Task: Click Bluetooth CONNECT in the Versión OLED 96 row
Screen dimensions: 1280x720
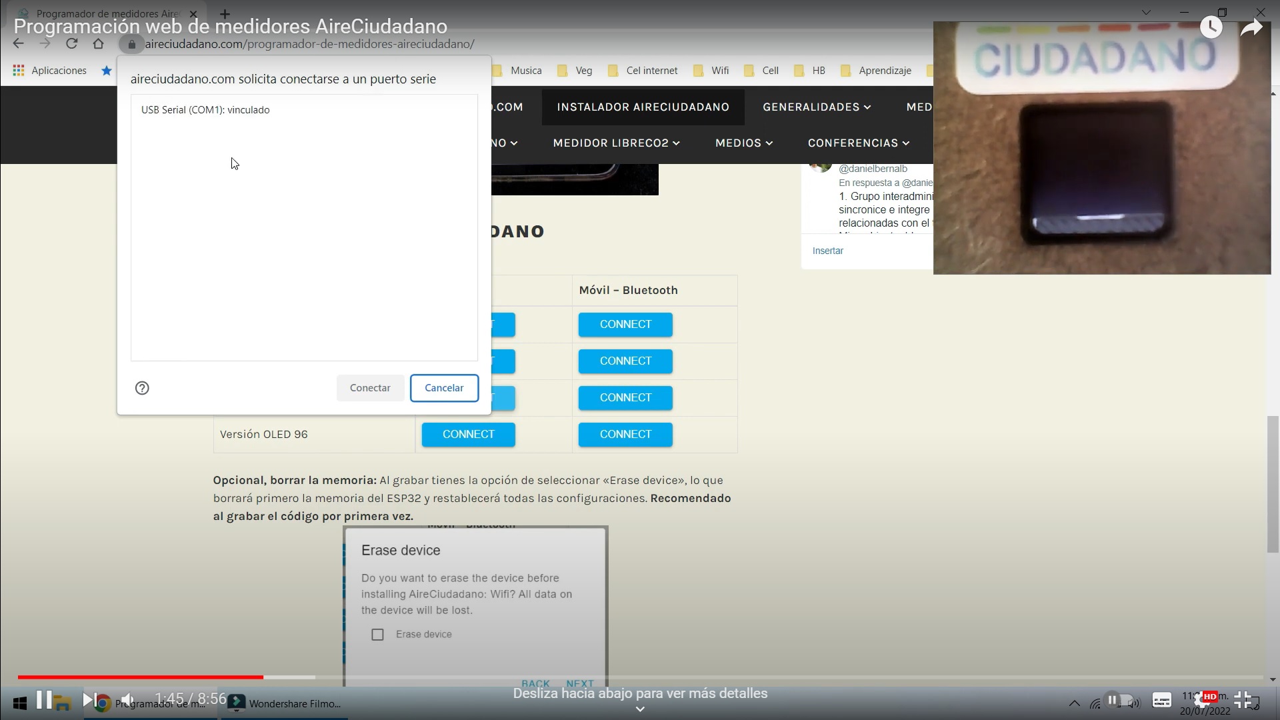Action: tap(625, 435)
